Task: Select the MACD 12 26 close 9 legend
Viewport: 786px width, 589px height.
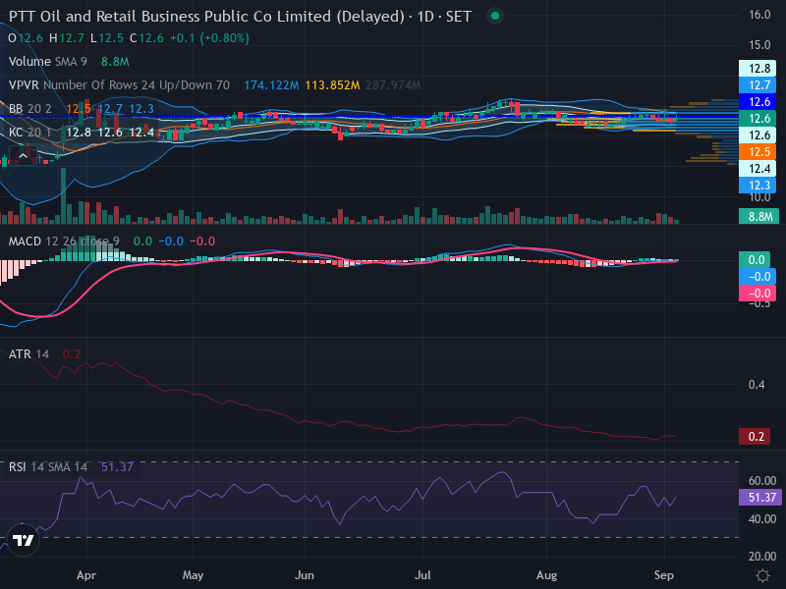Action: [64, 241]
